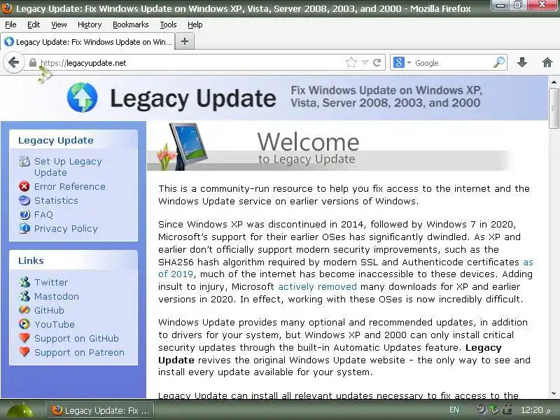Open the FAQ link
The width and height of the screenshot is (560, 420).
click(x=43, y=214)
